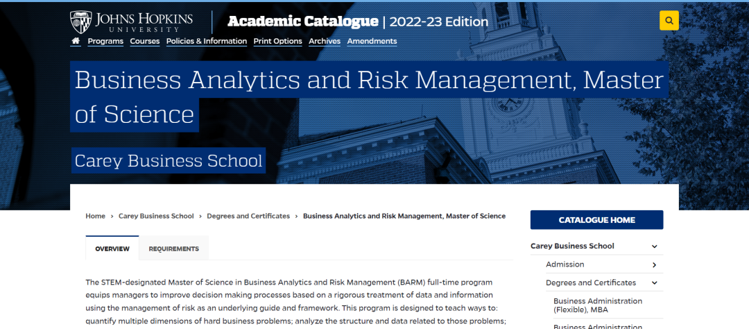This screenshot has height=329, width=749.
Task: Open the Amendments link
Action: point(372,41)
